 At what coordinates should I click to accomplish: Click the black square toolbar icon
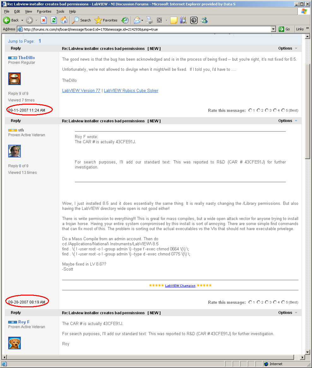(x=194, y=21)
